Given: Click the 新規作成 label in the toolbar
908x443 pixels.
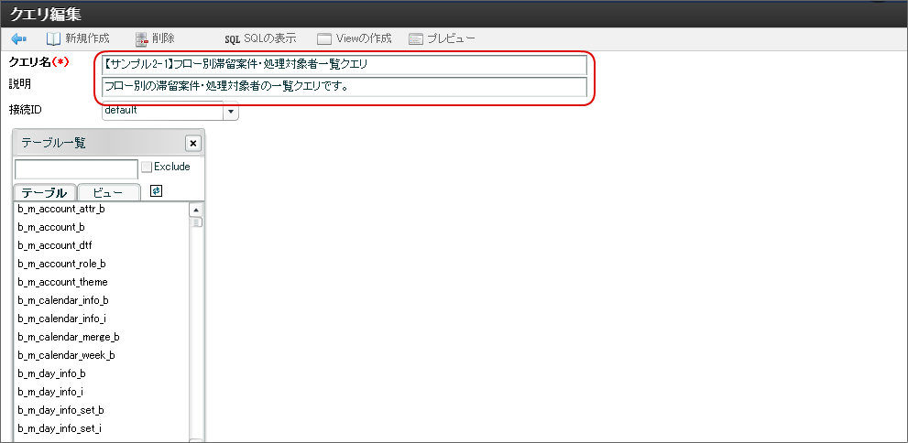Looking at the screenshot, I should [87, 38].
